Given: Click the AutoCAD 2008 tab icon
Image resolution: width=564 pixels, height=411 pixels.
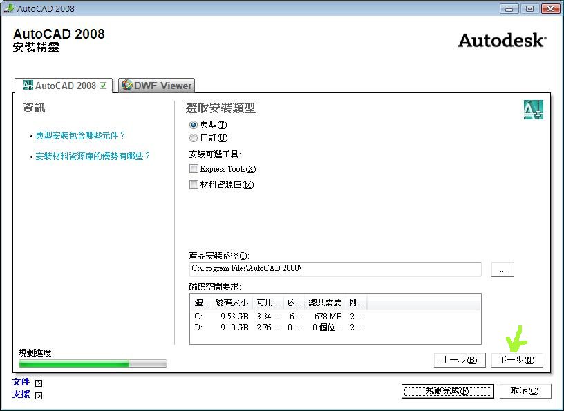Looking at the screenshot, I should [x=28, y=85].
